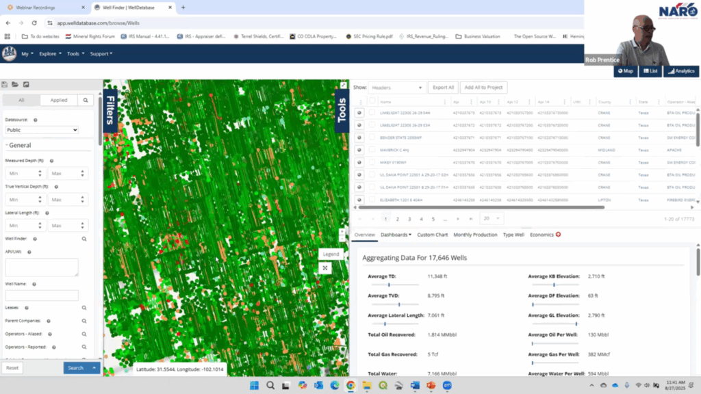Click the Export All button
The height and width of the screenshot is (394, 701).
[443, 88]
